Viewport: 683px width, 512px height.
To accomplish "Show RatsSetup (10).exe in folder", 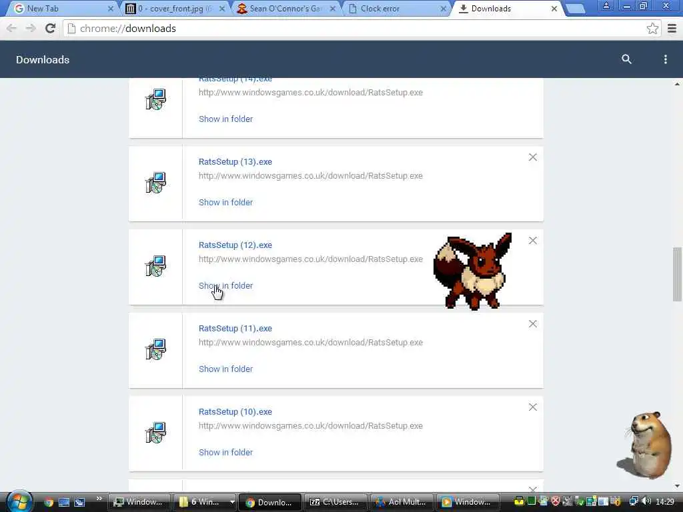I will point(225,453).
